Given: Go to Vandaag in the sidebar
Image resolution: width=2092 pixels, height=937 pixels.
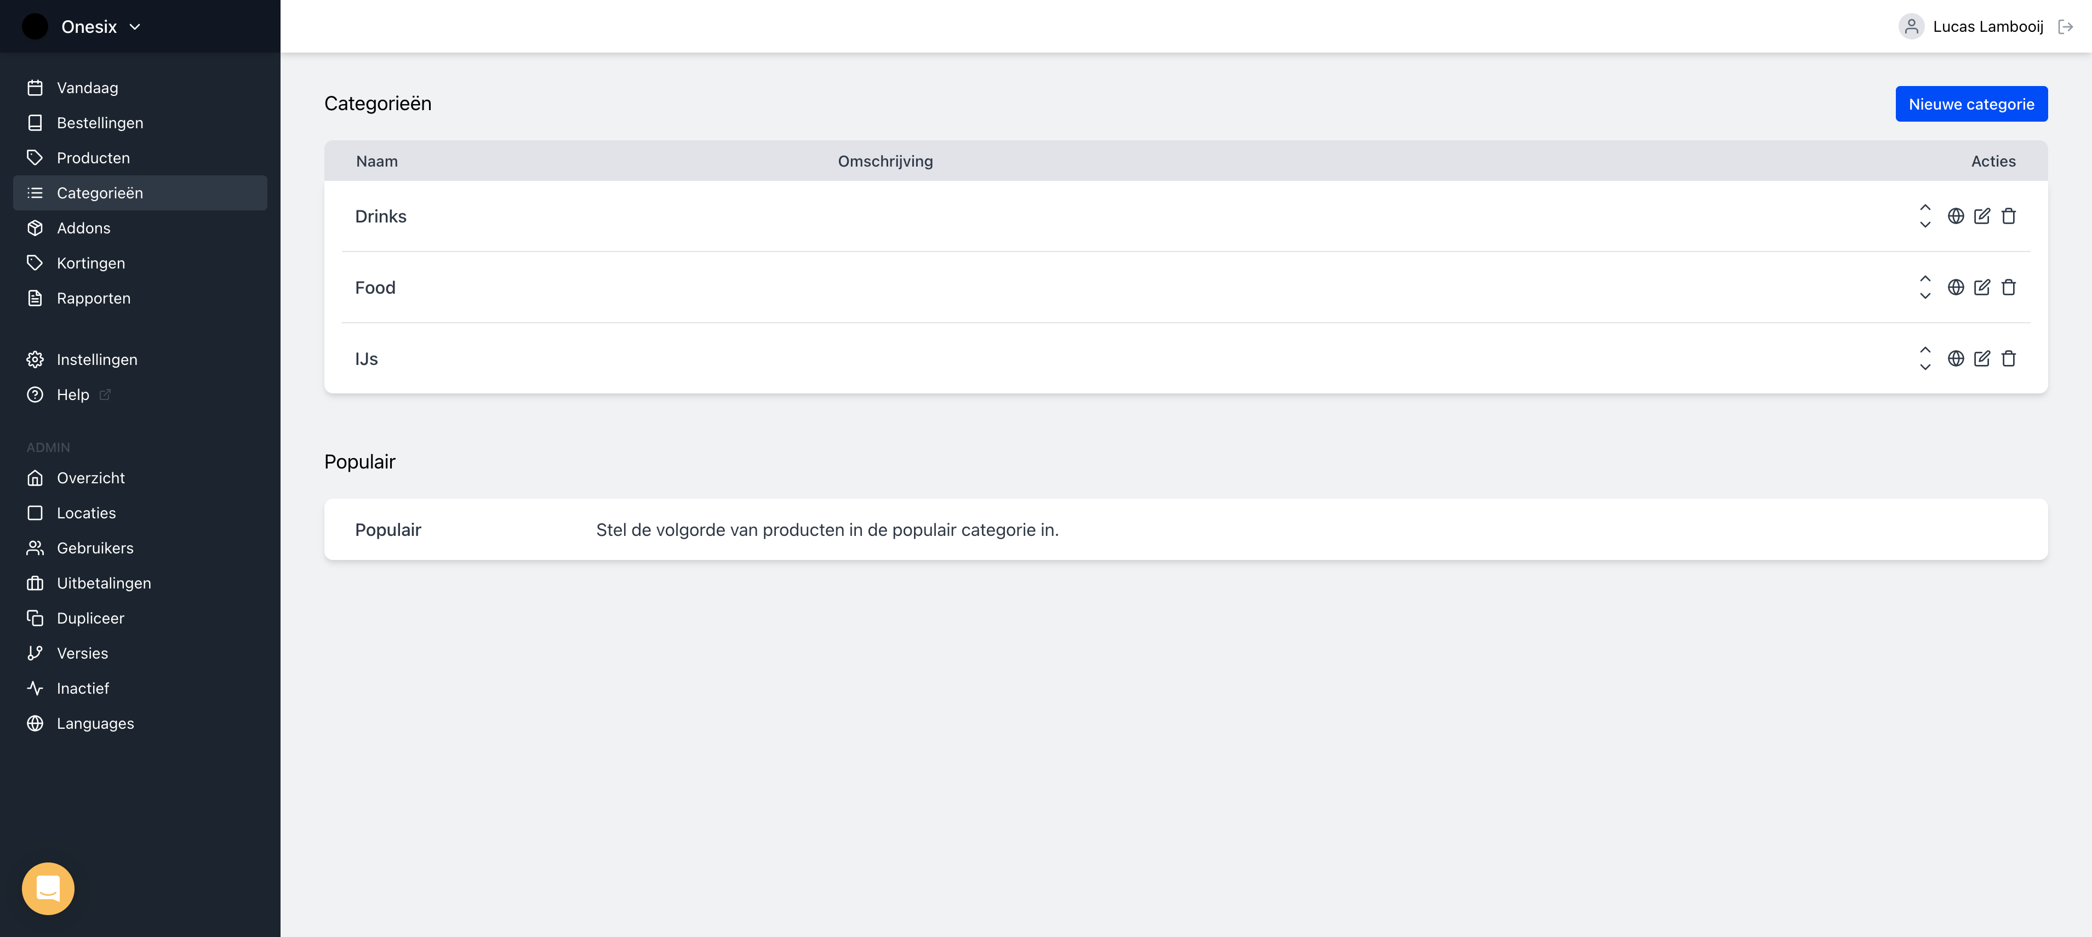Looking at the screenshot, I should pyautogui.click(x=140, y=88).
